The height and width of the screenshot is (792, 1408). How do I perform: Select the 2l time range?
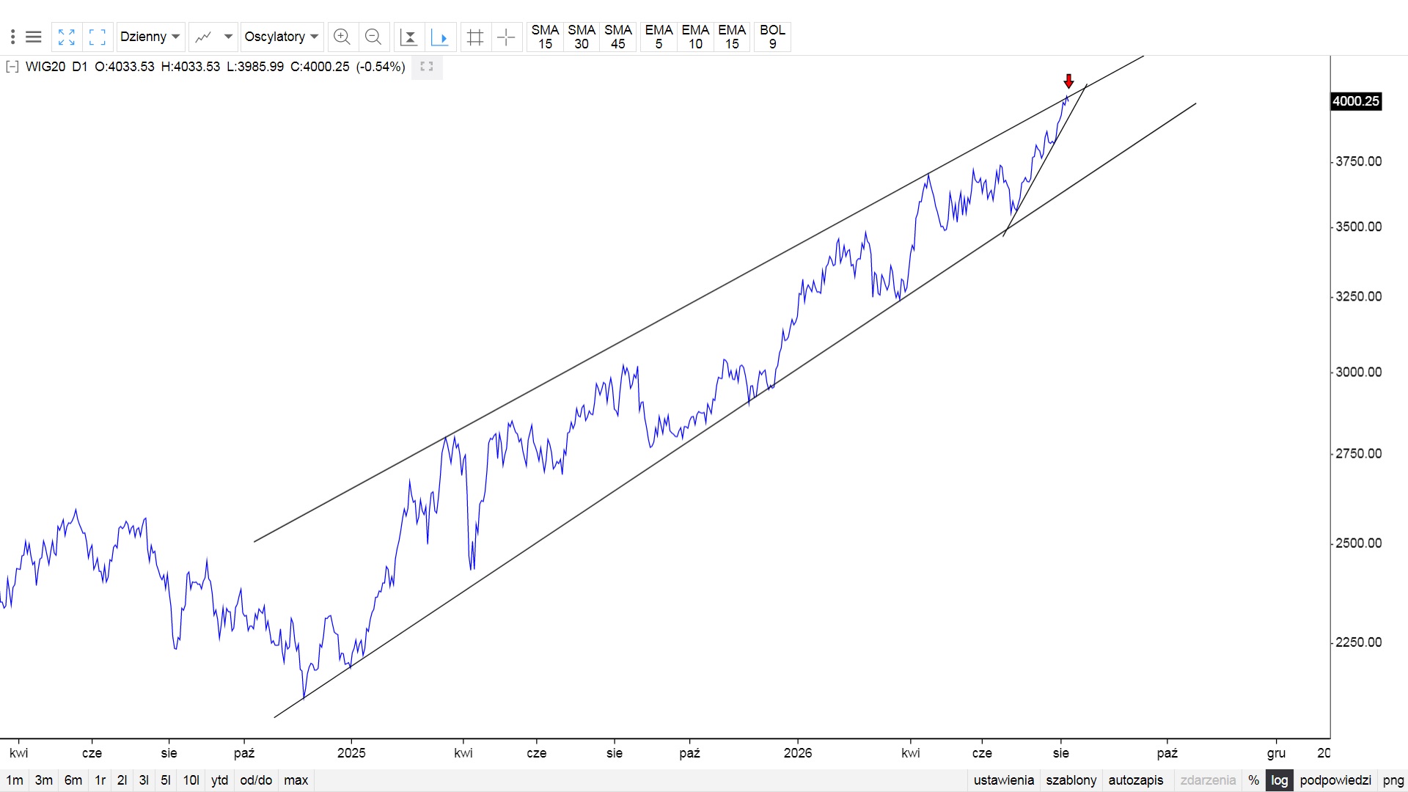click(122, 780)
